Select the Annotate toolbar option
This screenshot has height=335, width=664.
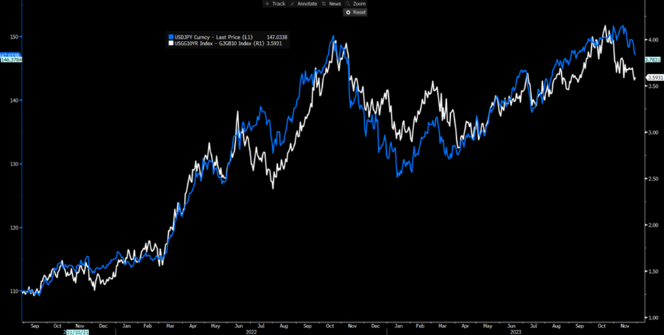point(306,4)
